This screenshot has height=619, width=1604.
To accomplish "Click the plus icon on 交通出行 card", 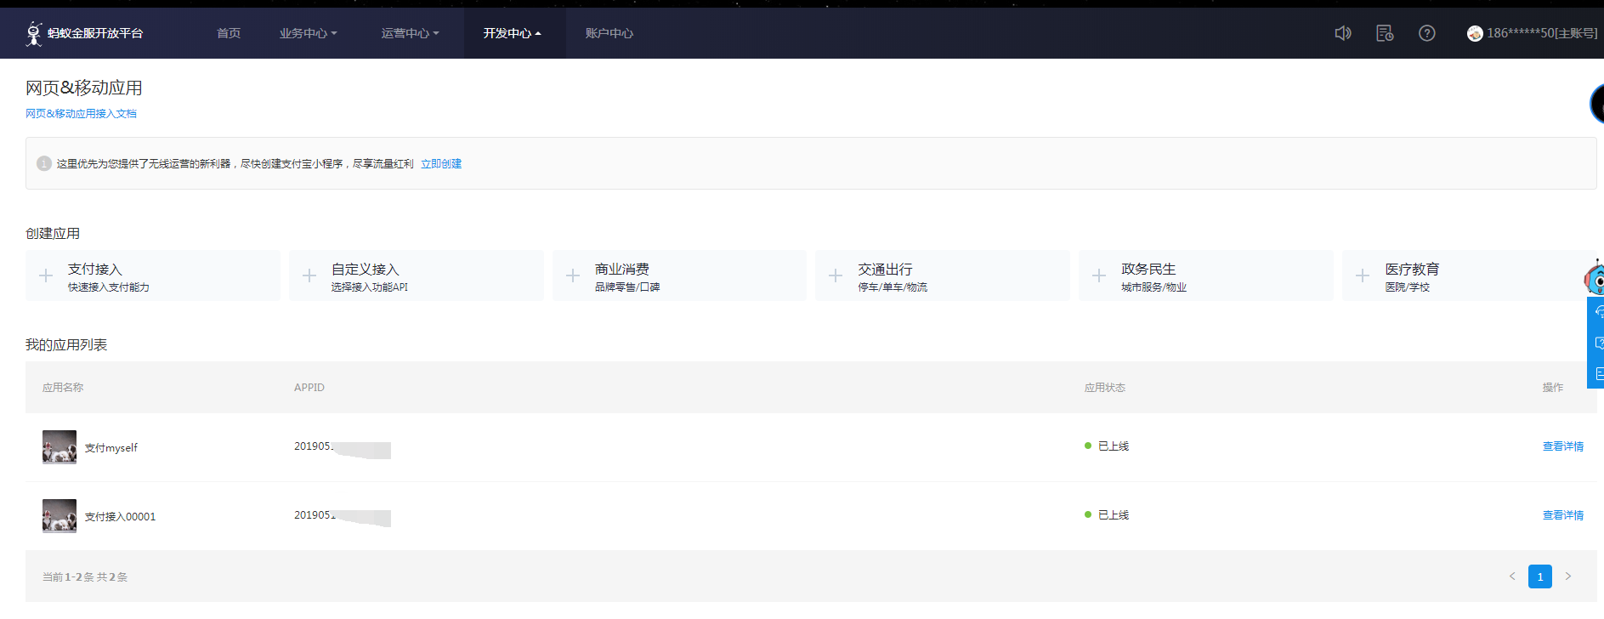I will point(836,275).
